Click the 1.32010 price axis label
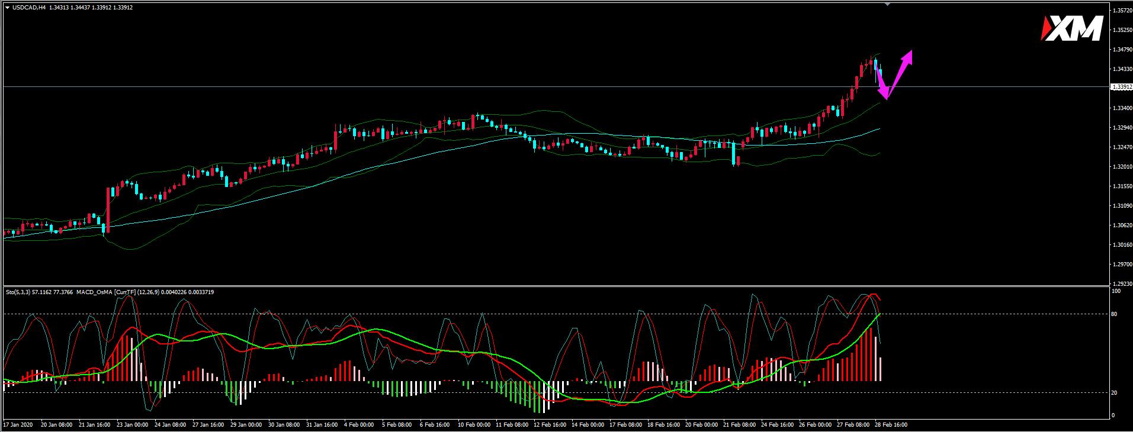 point(1123,167)
